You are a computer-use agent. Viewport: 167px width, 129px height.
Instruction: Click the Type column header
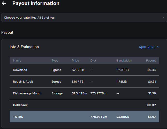(55, 61)
